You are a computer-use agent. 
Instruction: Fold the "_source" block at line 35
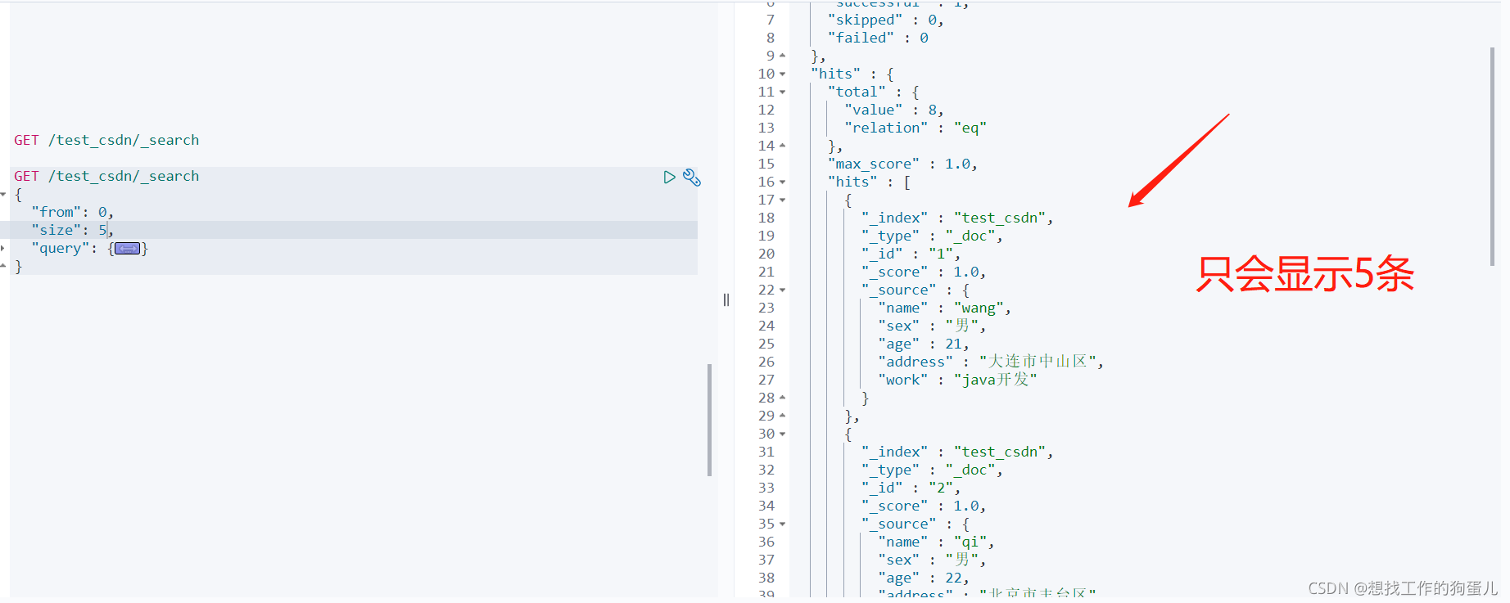pos(782,524)
